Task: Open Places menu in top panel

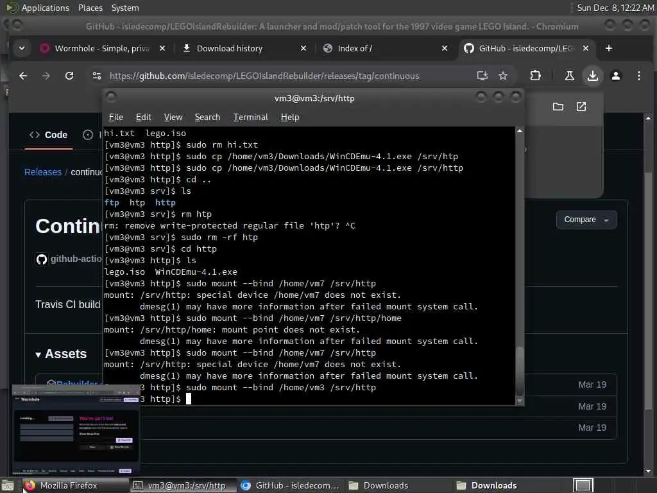Action: point(90,8)
